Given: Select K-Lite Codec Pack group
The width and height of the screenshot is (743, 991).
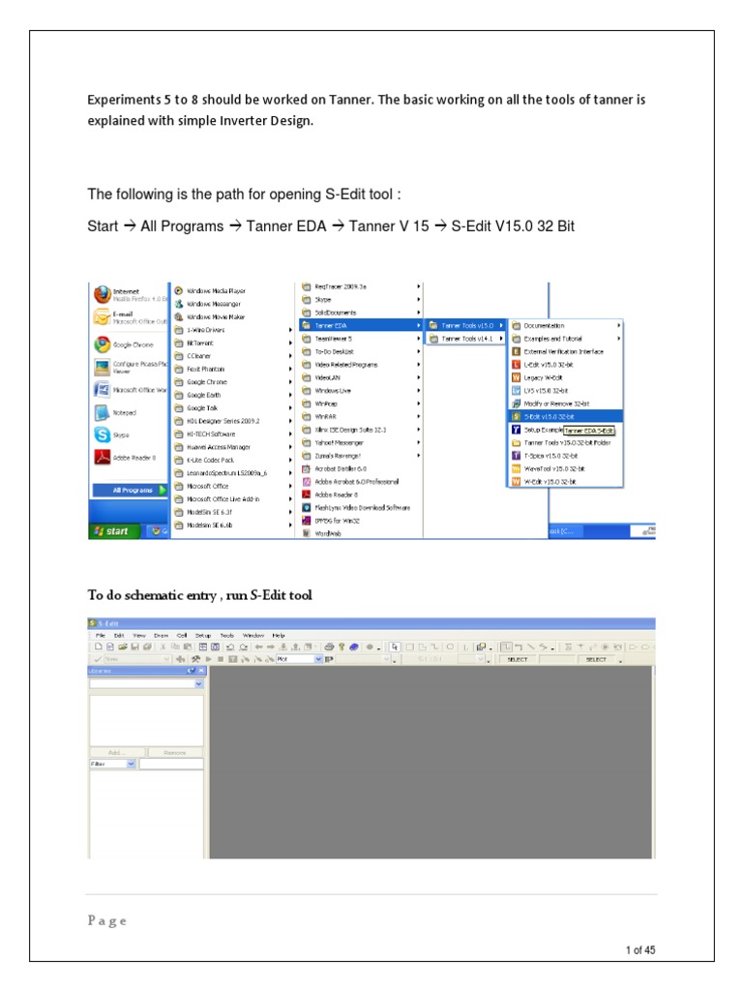Looking at the screenshot, I should (232, 460).
